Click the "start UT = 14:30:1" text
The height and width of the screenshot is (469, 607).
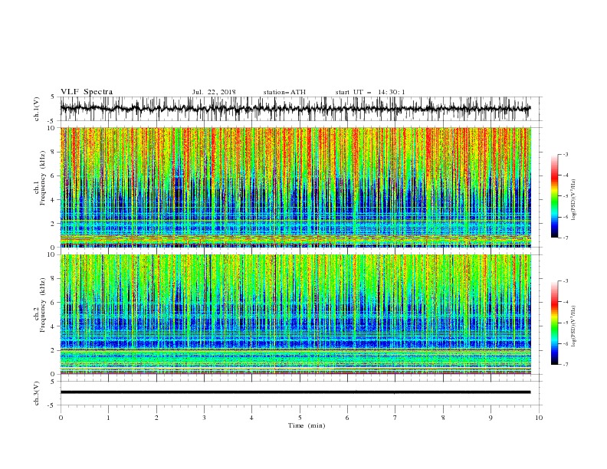pyautogui.click(x=370, y=92)
